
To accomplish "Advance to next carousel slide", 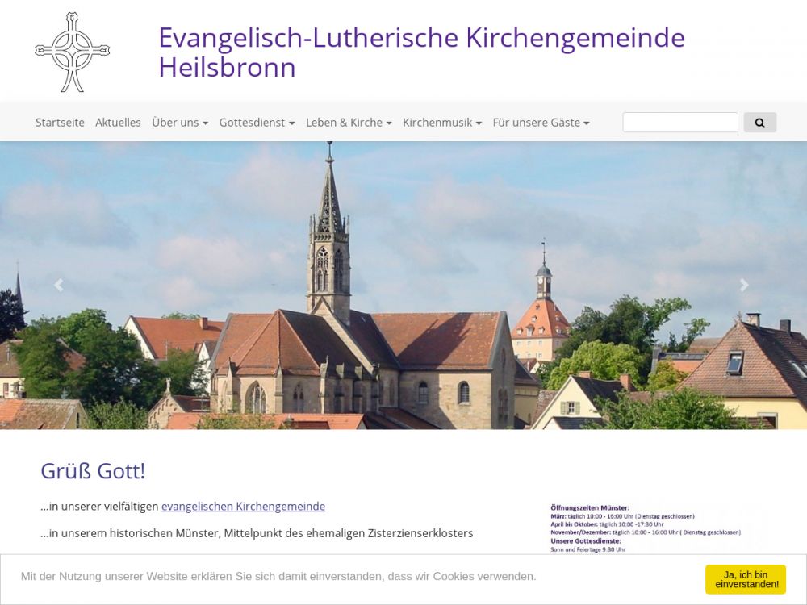I will (744, 285).
